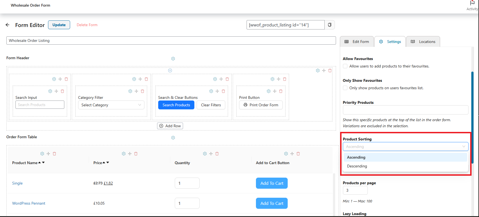Sort Price ascending using the up arrow
The image size is (479, 217).
pyautogui.click(x=104, y=162)
